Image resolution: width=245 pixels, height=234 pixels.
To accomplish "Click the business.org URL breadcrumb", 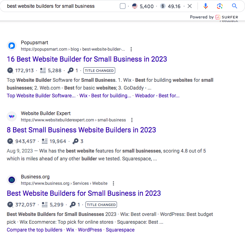I will click(64, 183).
